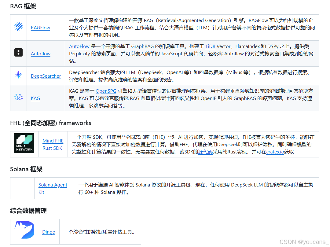Image resolution: width=330 pixels, height=247 pixels.
Task: Open the KAG link
Action: click(35, 98)
